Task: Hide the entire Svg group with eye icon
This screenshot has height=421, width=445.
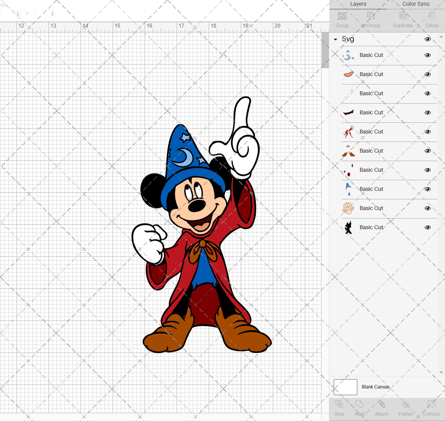Action: [x=427, y=39]
